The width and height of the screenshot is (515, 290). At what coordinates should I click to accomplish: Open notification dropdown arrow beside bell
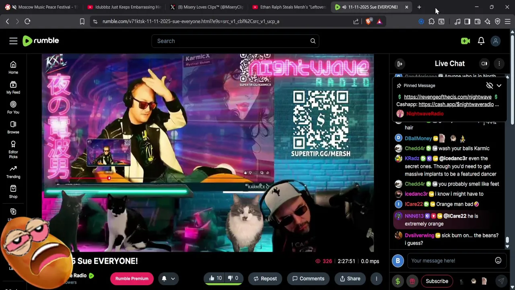[173, 278]
